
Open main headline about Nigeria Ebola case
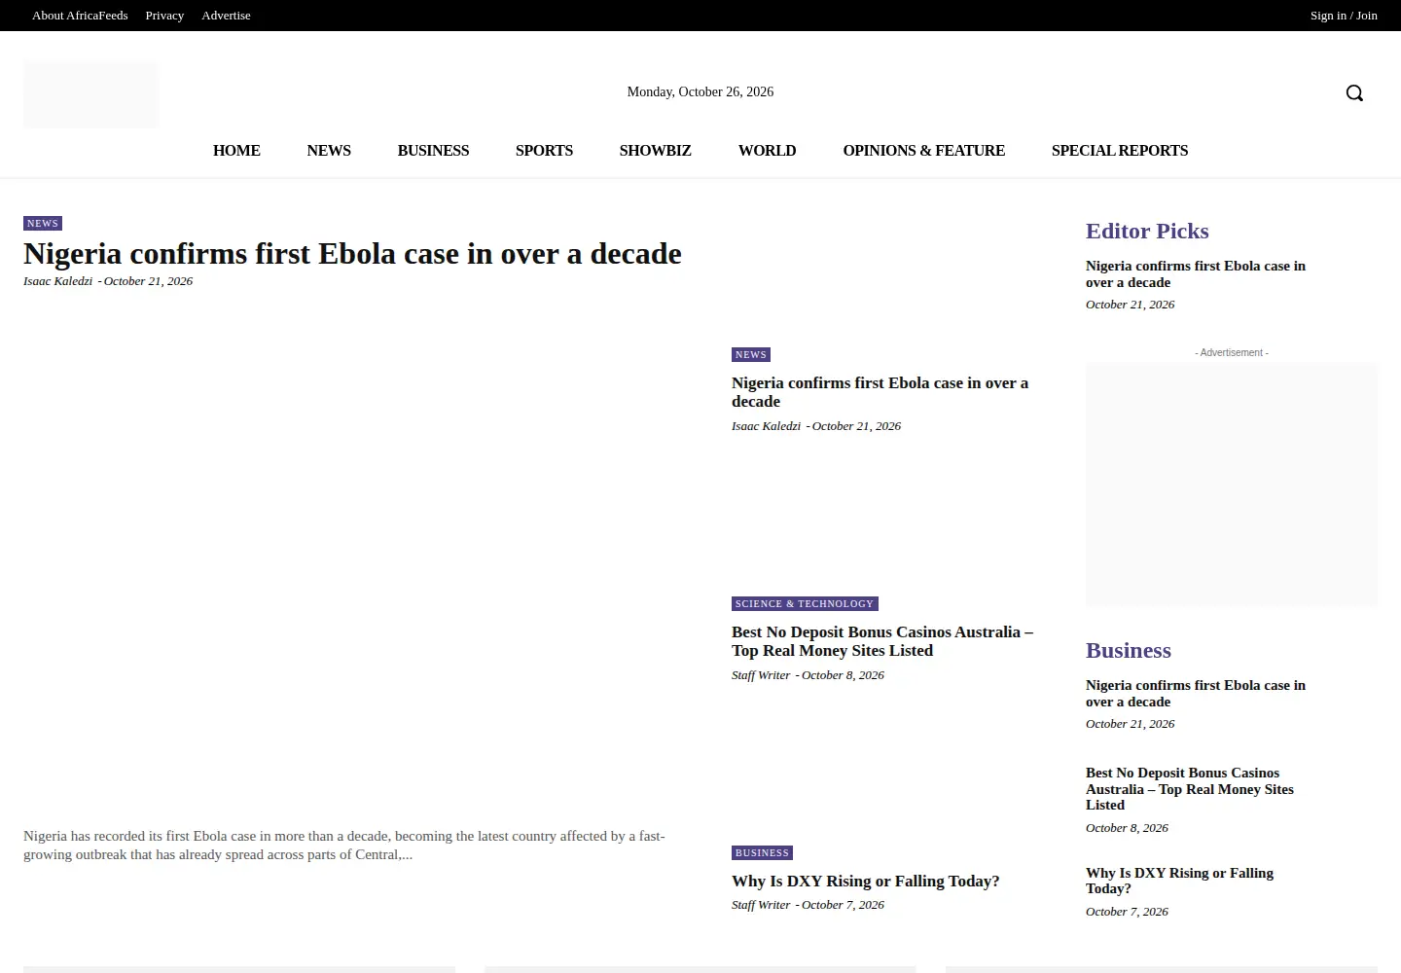coord(352,254)
